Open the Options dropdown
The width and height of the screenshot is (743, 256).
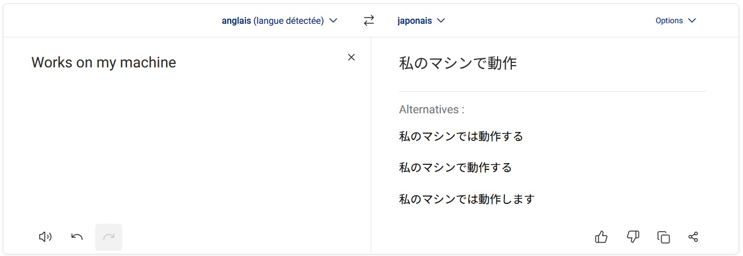[676, 20]
